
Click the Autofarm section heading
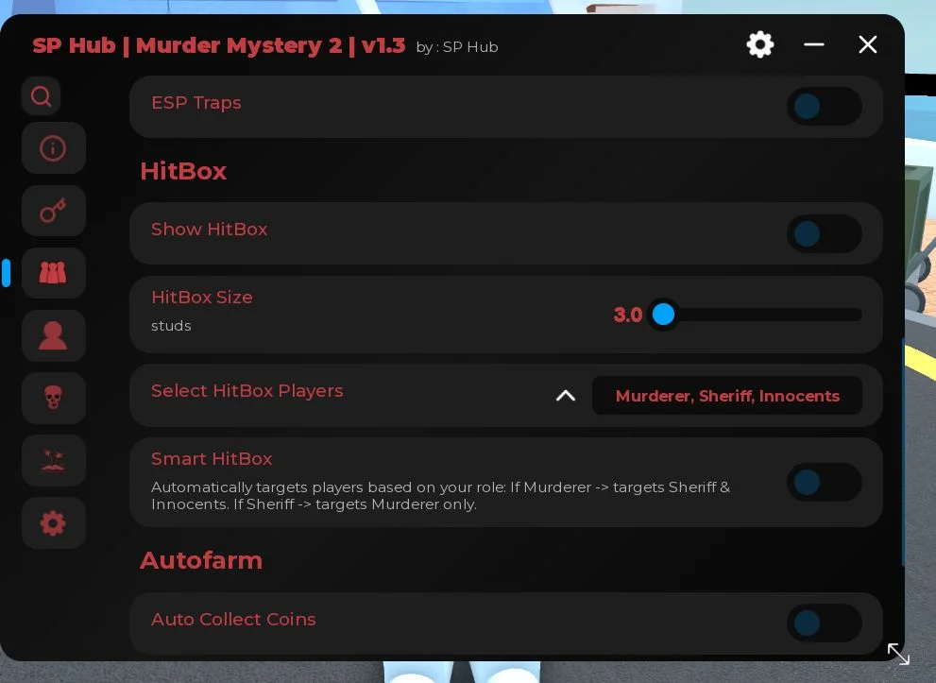(201, 560)
